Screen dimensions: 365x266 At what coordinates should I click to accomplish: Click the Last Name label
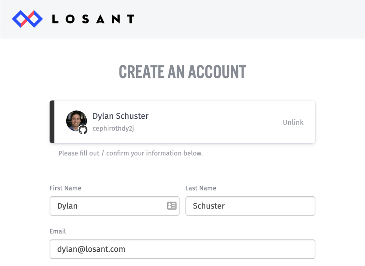[201, 188]
